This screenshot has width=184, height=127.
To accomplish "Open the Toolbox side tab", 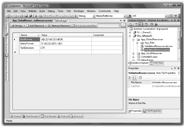I will pyautogui.click(x=6, y=26).
